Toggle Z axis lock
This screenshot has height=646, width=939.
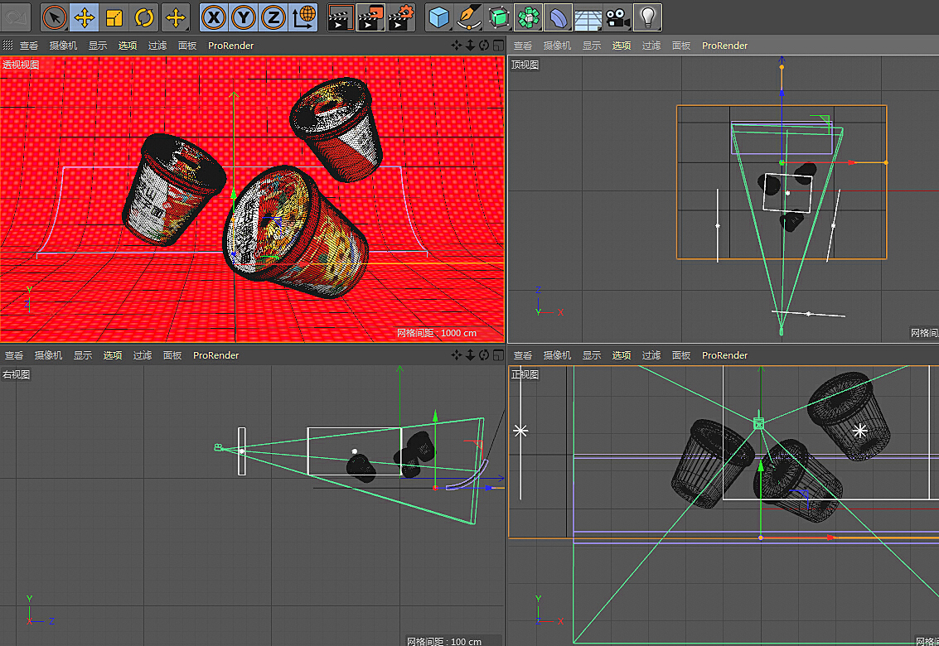pos(273,17)
